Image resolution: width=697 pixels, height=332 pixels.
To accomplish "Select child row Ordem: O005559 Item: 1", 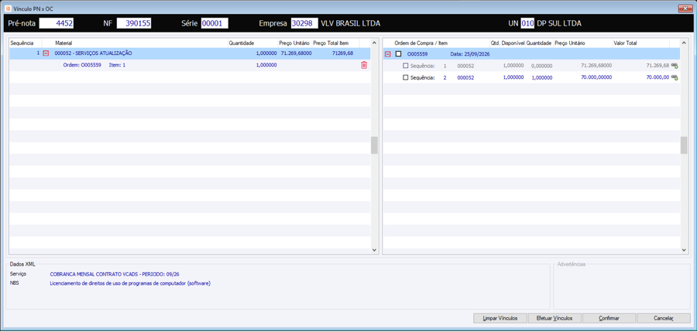I will click(190, 65).
